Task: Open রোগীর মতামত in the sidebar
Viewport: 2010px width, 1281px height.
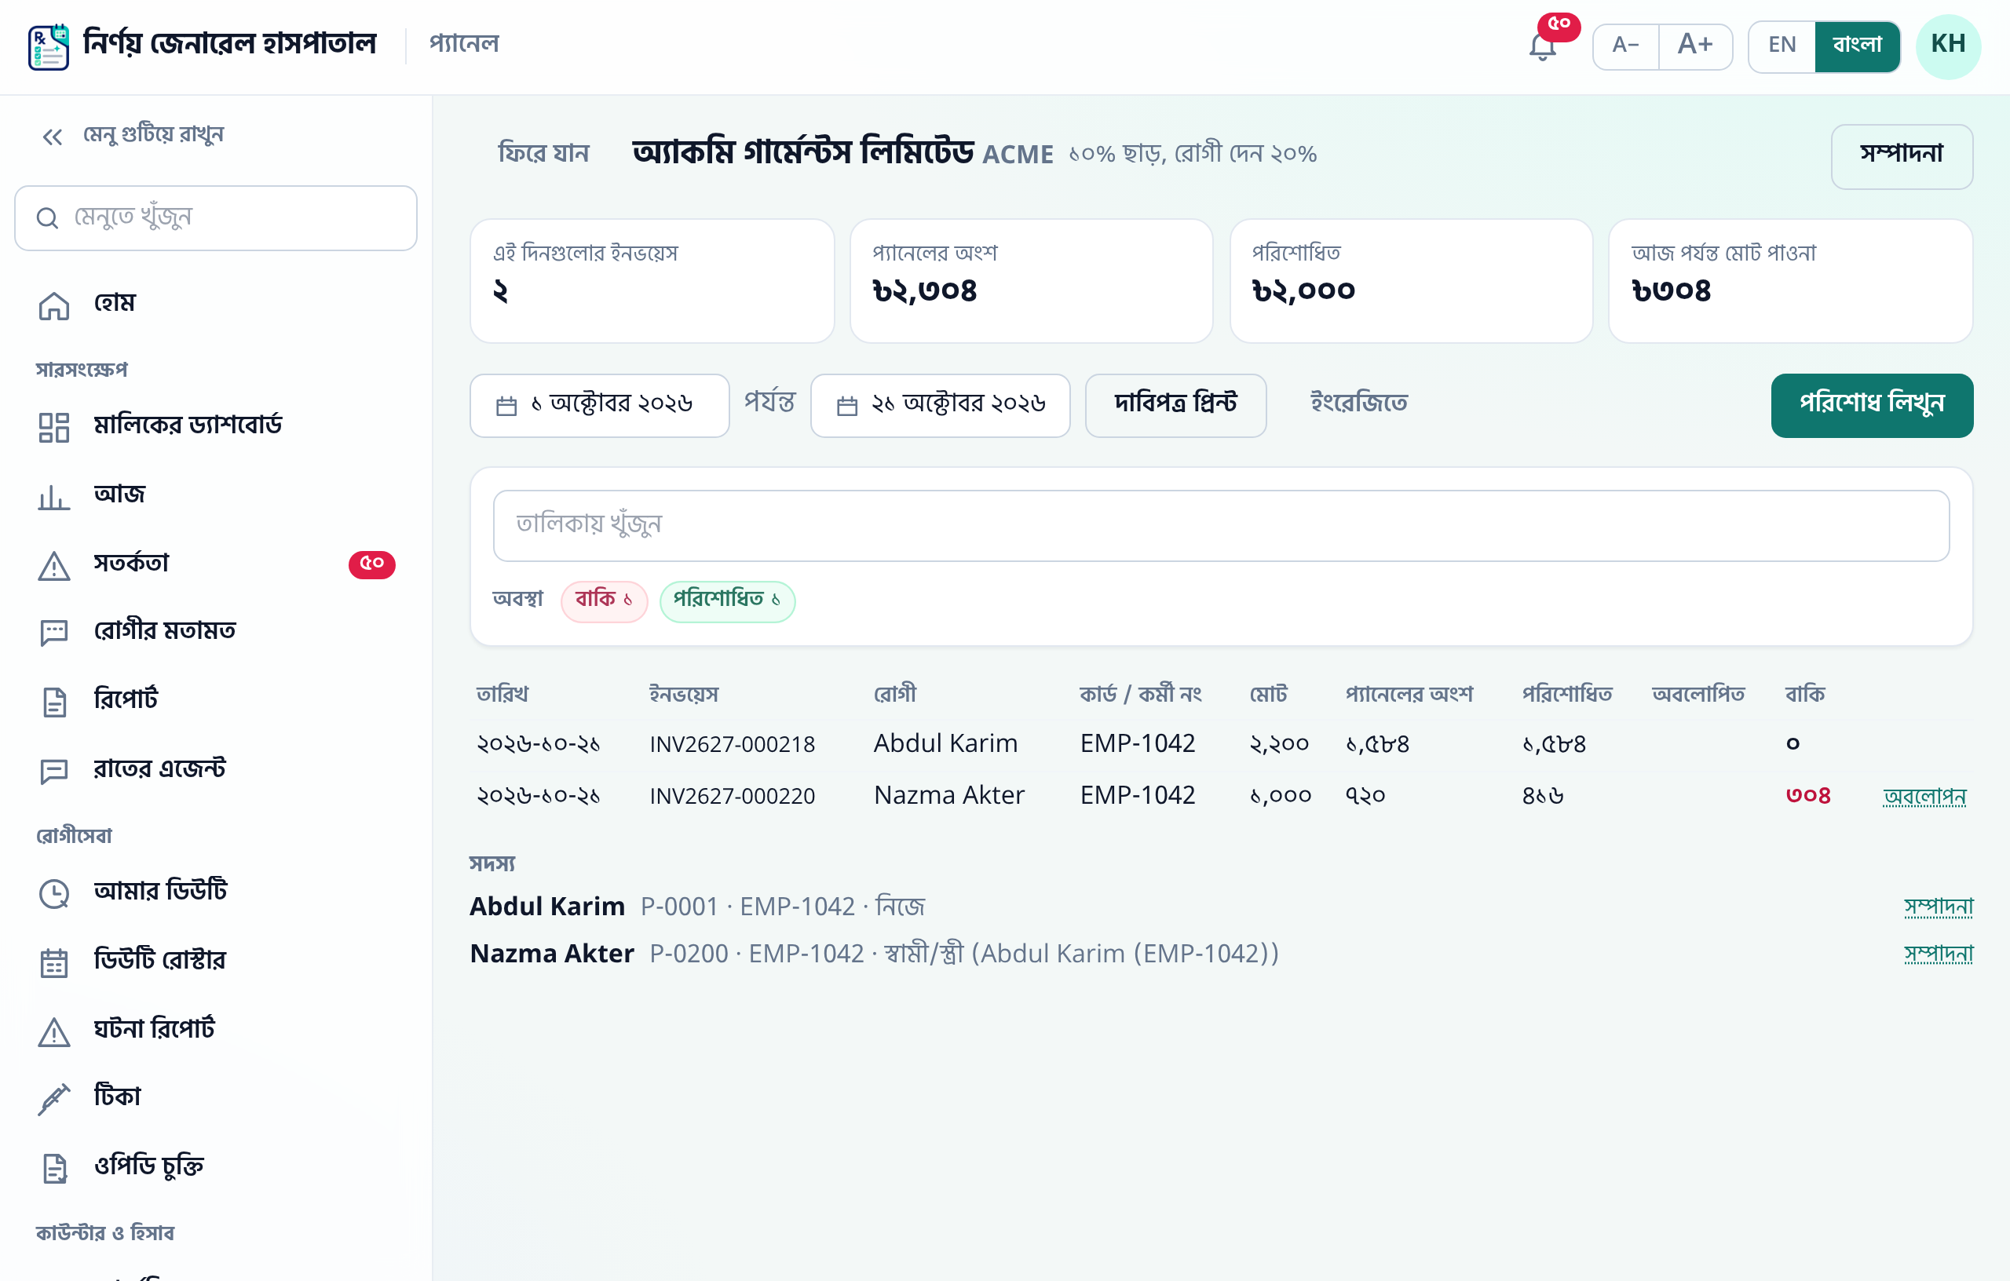Action: click(216, 631)
